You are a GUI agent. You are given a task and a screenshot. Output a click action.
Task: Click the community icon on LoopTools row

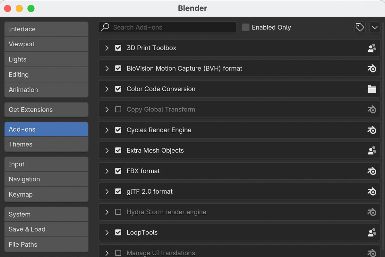coord(372,233)
